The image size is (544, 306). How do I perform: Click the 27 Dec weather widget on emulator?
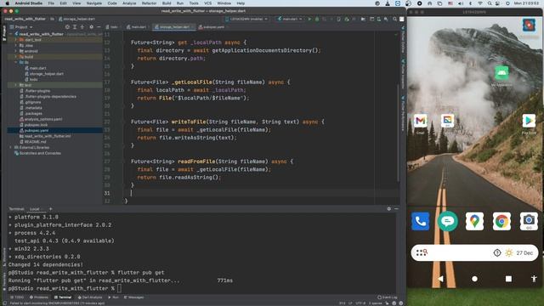point(519,253)
